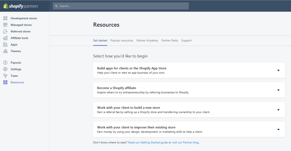Viewport: 291px width, 151px height.
Task: Go to Referred stores
Action: pos(20,32)
